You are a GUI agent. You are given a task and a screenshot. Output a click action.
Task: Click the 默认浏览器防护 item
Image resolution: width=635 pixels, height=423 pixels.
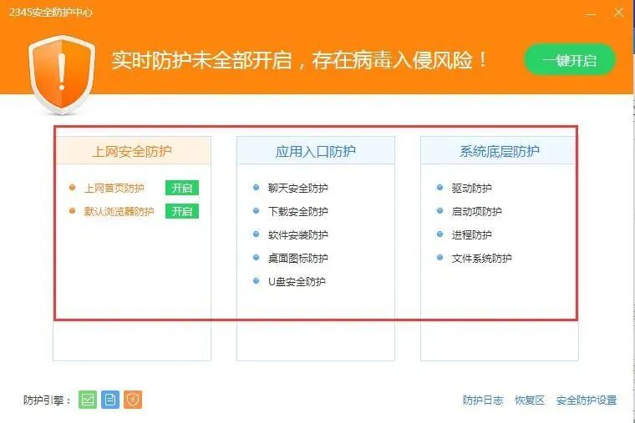click(119, 212)
